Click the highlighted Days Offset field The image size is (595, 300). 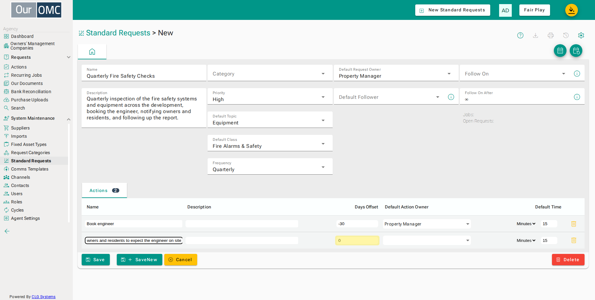pos(357,240)
